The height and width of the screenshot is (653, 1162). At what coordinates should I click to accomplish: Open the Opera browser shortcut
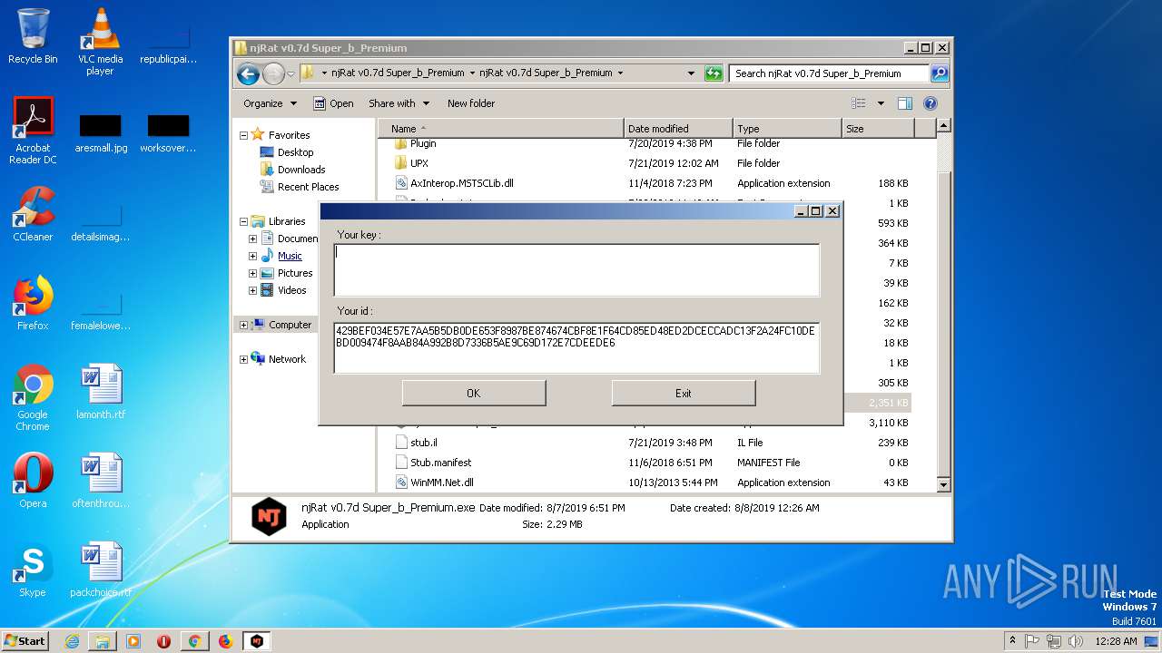33,481
